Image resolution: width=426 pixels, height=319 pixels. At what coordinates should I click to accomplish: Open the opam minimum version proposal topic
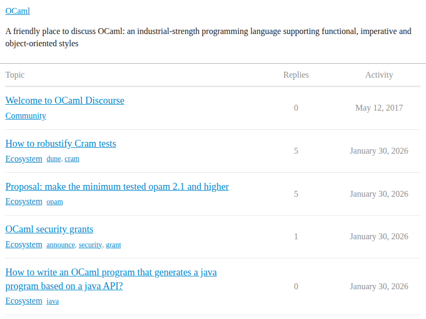tap(117, 187)
